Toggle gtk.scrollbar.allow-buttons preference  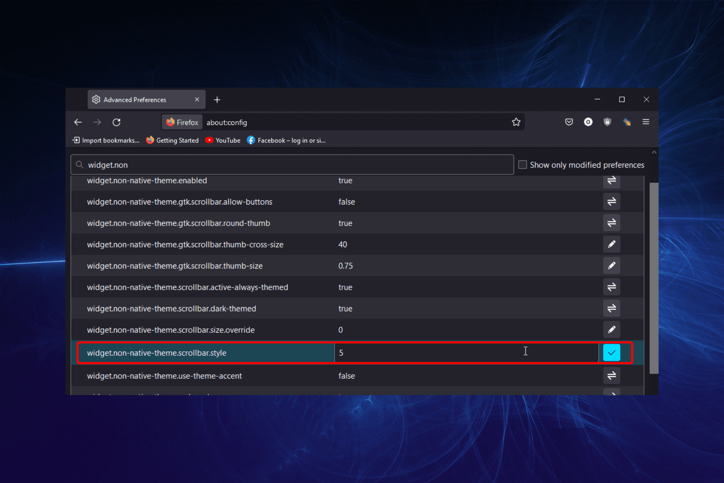[x=611, y=202]
